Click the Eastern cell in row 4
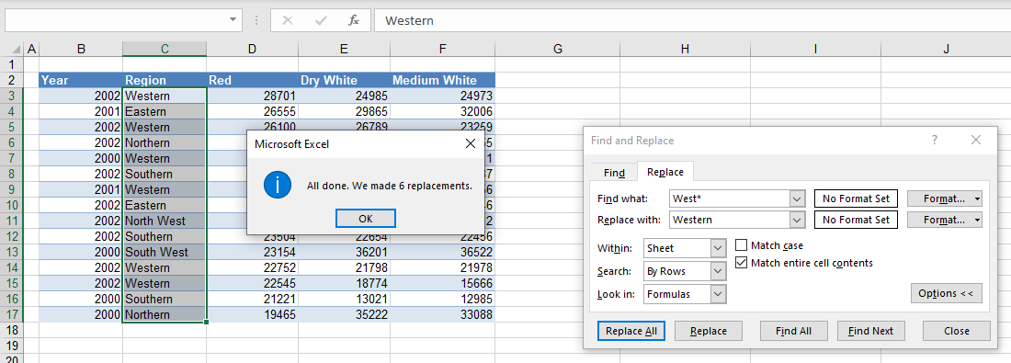This screenshot has height=363, width=1011. [165, 111]
